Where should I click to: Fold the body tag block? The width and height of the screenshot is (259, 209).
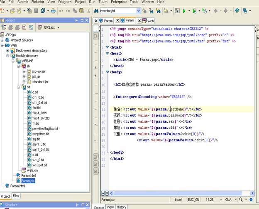coord(107,72)
